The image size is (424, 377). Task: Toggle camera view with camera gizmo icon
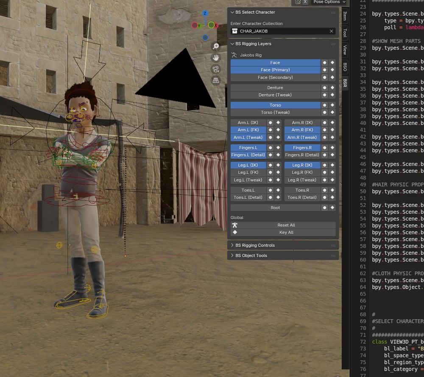coord(216,69)
